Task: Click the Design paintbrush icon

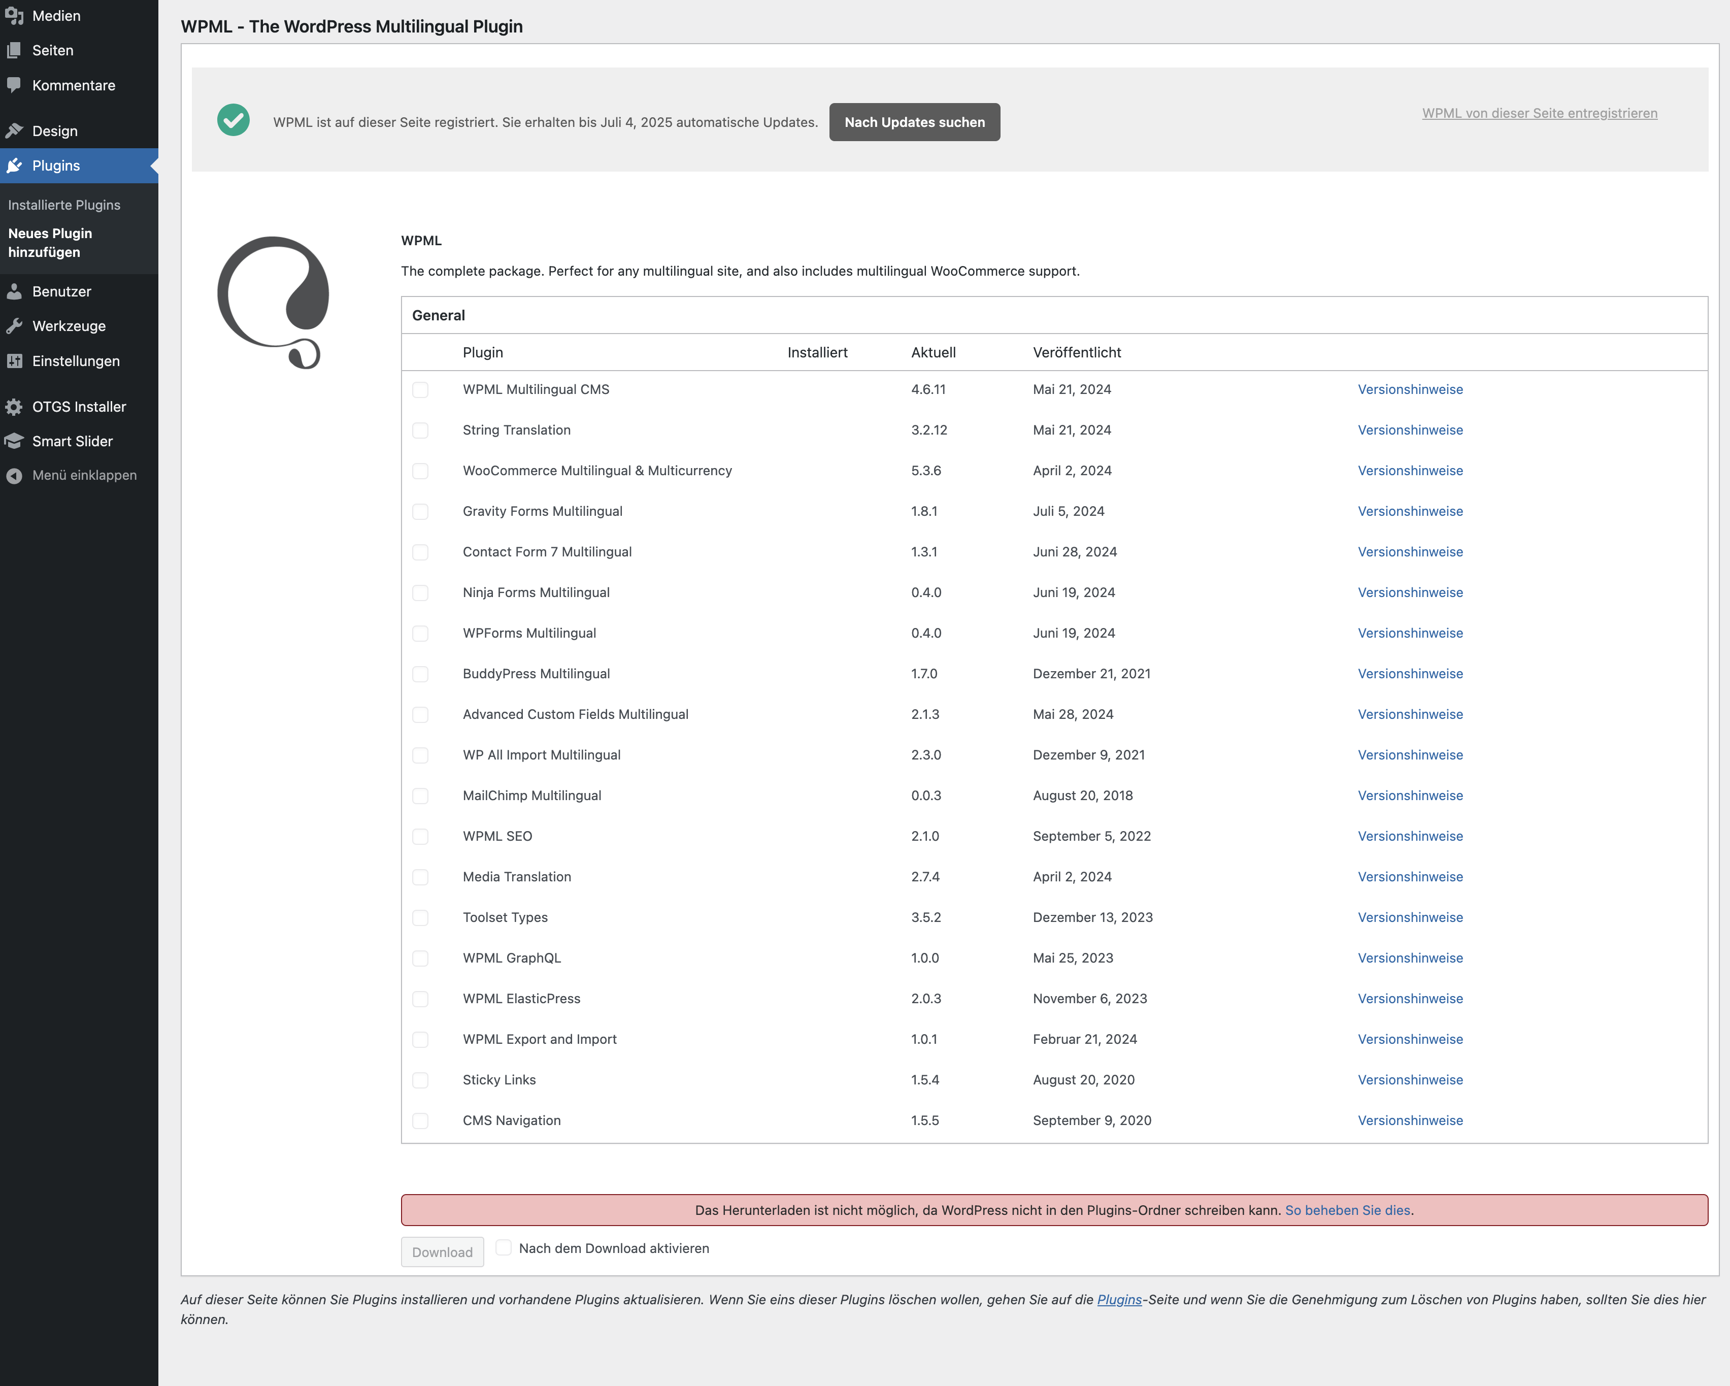Action: tap(14, 131)
